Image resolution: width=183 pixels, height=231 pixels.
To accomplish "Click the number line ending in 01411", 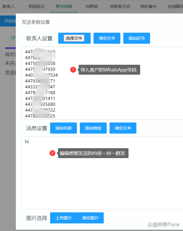I will [x=40, y=98].
